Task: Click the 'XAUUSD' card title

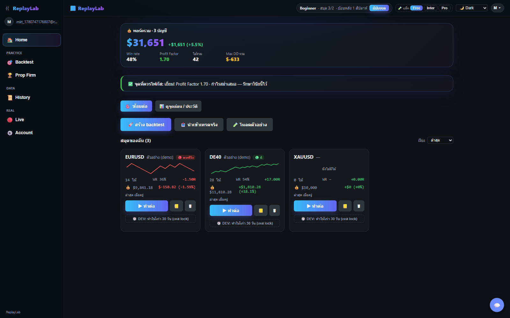Action: [304, 157]
